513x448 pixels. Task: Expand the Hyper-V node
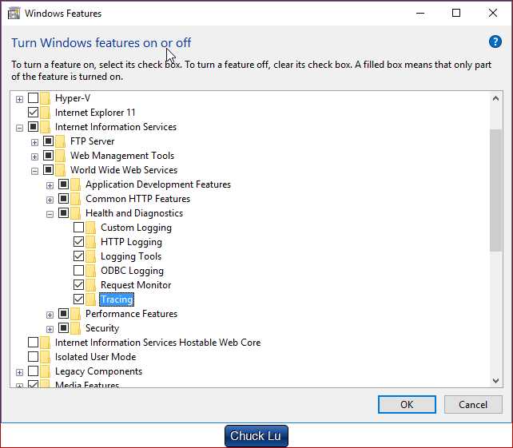tap(20, 99)
